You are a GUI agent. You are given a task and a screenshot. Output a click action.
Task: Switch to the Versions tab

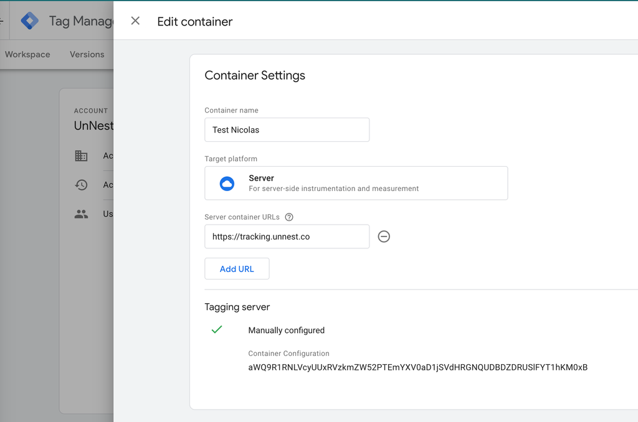(87, 55)
